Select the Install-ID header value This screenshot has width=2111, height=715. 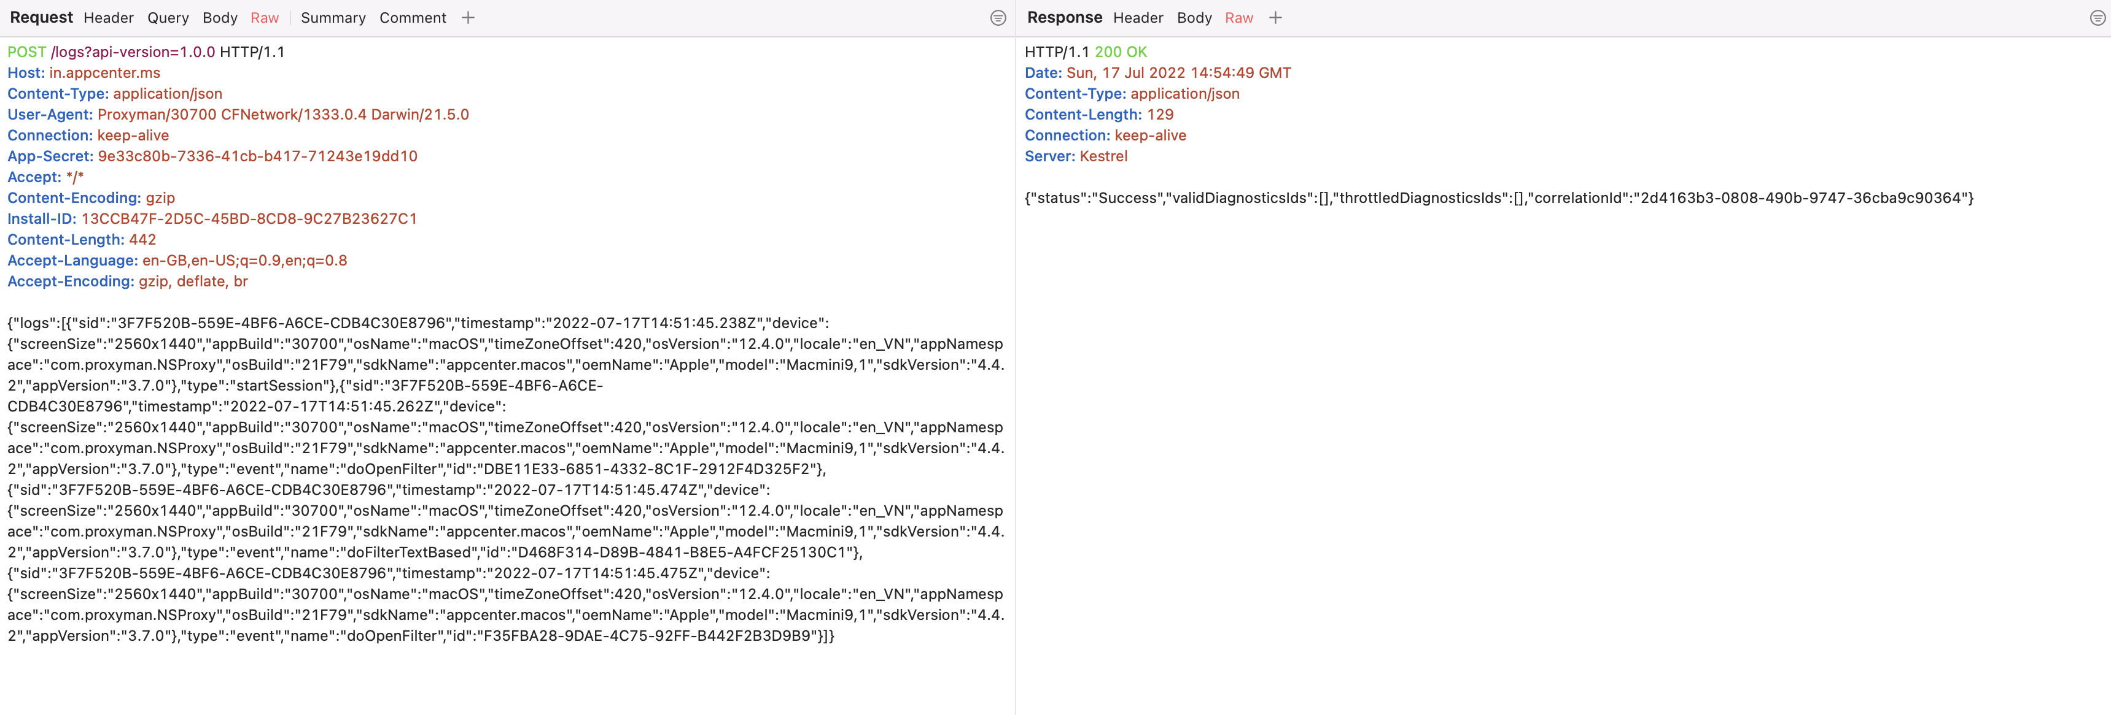coord(249,218)
